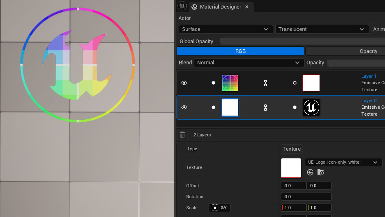
Task: Toggle Layer 1 base enable dot
Action: tap(213, 83)
